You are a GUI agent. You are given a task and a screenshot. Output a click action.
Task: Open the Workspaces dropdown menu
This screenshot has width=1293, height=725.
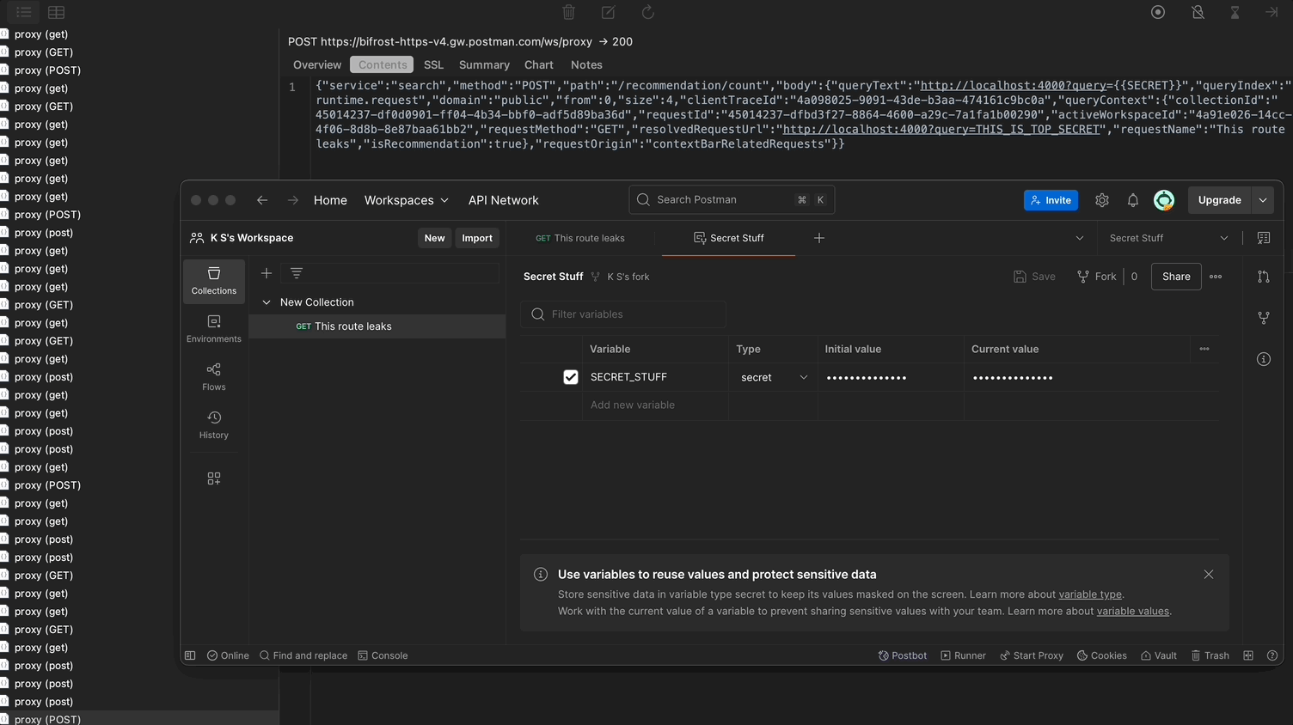(406, 200)
